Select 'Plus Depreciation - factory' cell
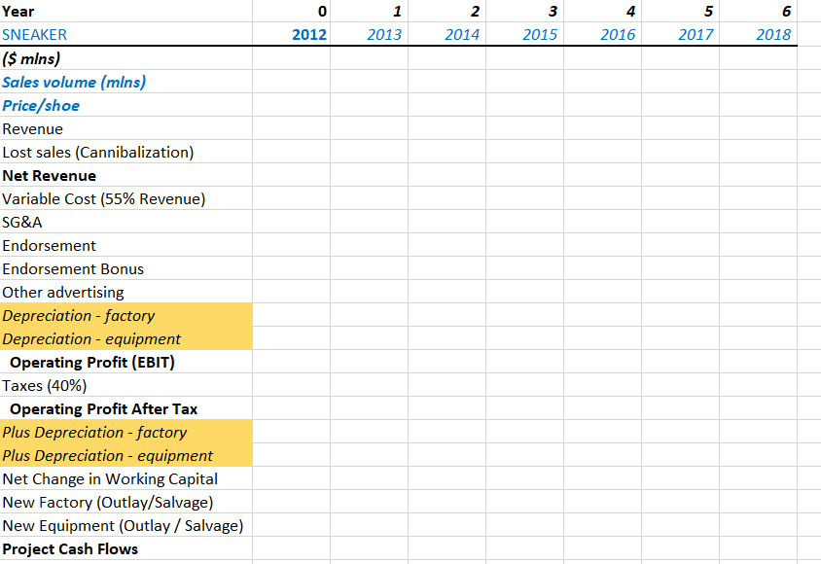Viewport: 821px width, 564px height. click(126, 432)
